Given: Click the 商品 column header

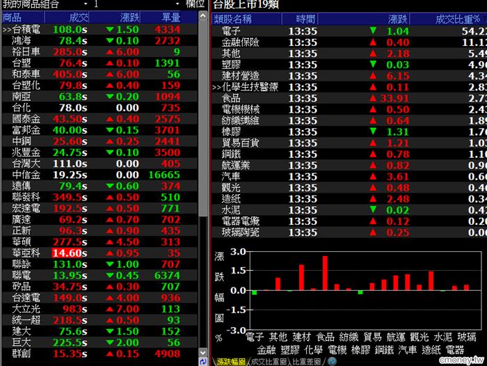Looking at the screenshot, I should coord(23,17).
